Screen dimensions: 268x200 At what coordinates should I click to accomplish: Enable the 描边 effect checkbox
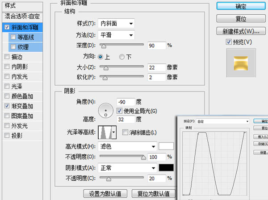point(7,57)
